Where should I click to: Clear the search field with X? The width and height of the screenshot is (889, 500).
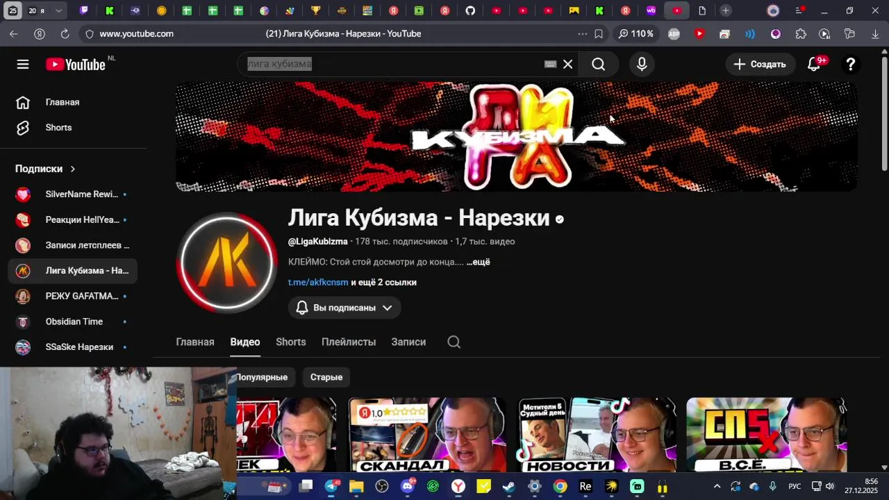[x=567, y=64]
